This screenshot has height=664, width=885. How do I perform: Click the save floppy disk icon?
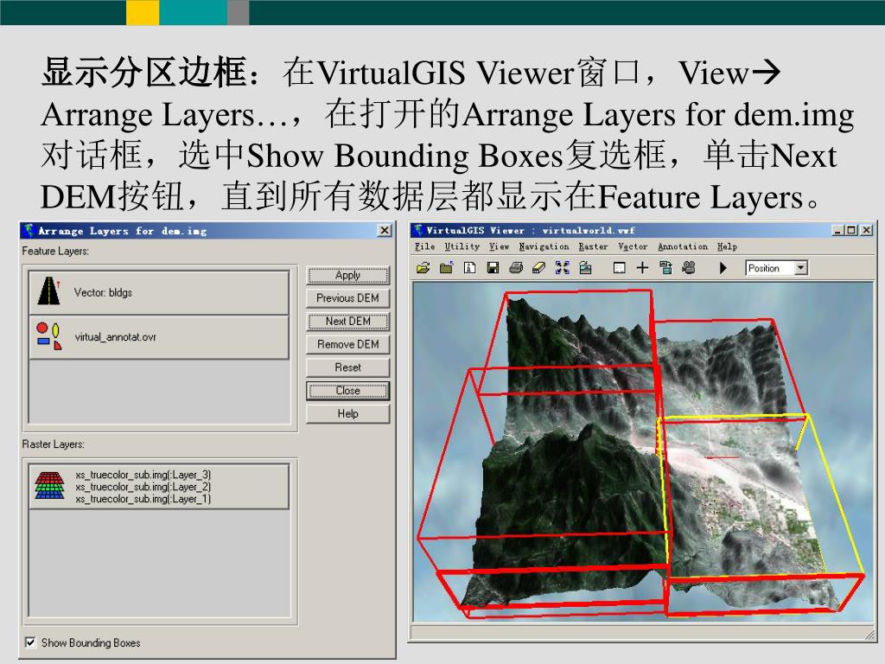click(x=493, y=268)
